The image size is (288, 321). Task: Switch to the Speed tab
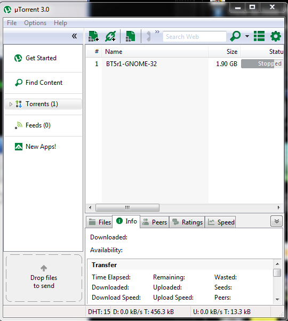220,222
